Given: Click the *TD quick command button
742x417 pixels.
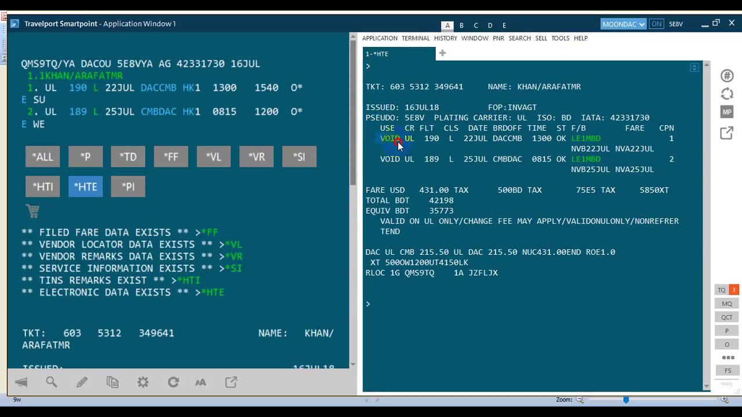Looking at the screenshot, I should click(128, 156).
